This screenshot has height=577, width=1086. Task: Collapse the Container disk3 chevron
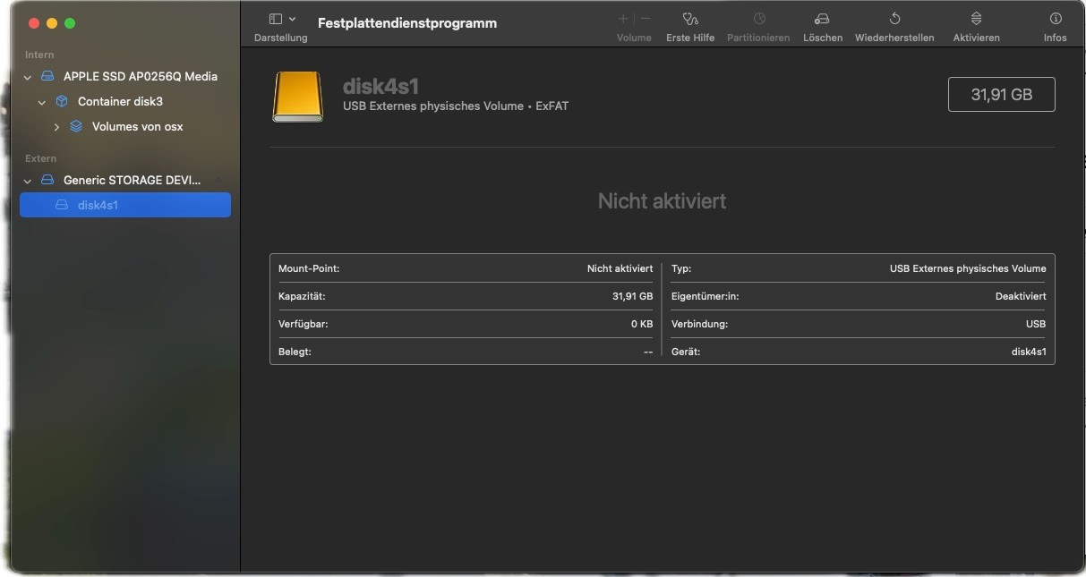click(42, 102)
